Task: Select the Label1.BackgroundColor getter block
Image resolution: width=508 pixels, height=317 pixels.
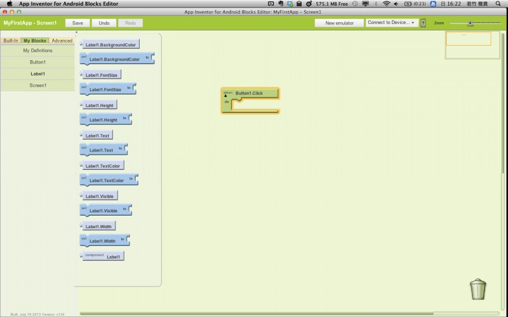Action: (110, 44)
